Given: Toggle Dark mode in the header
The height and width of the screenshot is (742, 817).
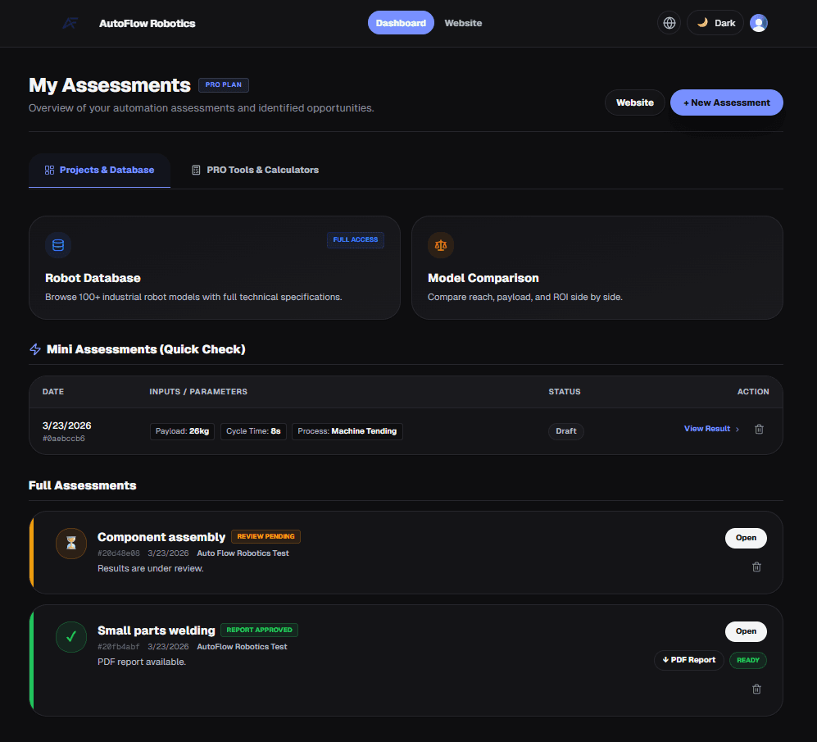Looking at the screenshot, I should point(714,22).
